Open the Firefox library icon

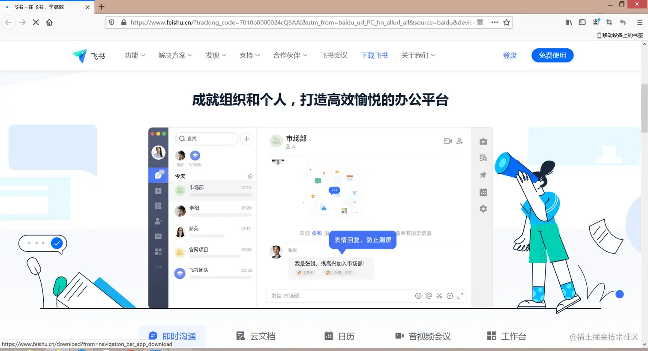pyautogui.click(x=569, y=22)
